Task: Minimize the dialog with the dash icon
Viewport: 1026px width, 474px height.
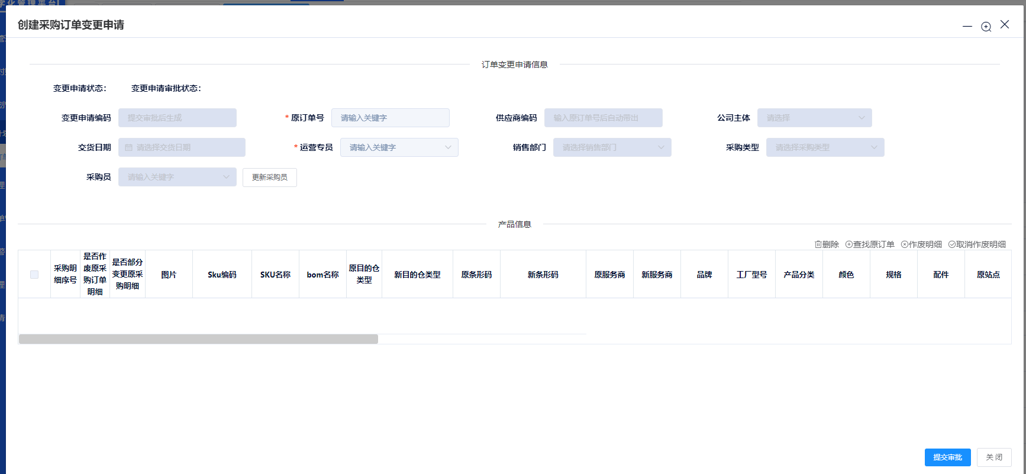Action: [967, 27]
